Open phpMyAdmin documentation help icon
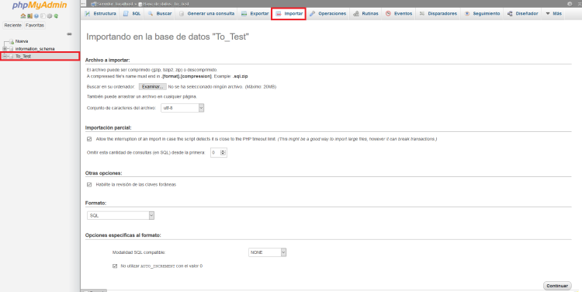This screenshot has height=292, width=582. pyautogui.click(x=36, y=16)
